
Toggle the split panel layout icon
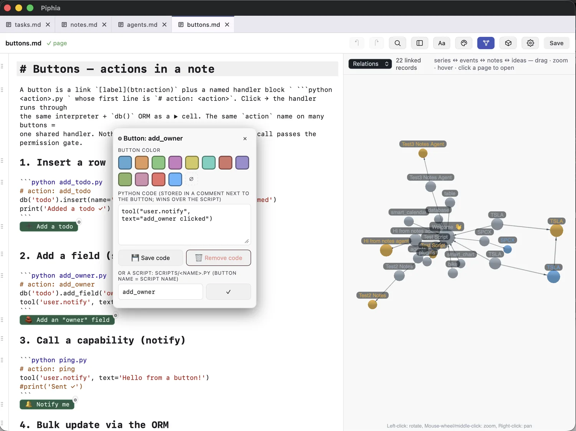tap(420, 43)
